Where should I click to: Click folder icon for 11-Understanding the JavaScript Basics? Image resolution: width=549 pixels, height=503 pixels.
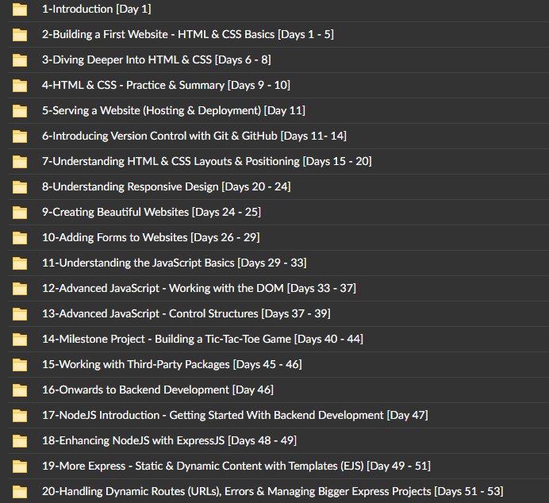pos(20,263)
